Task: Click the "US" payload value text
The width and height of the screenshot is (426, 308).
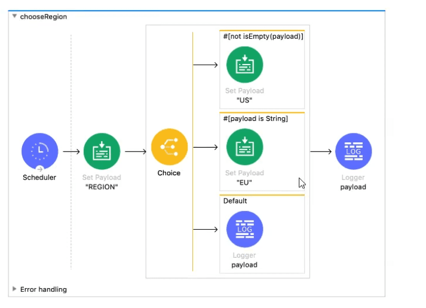Action: (244, 100)
